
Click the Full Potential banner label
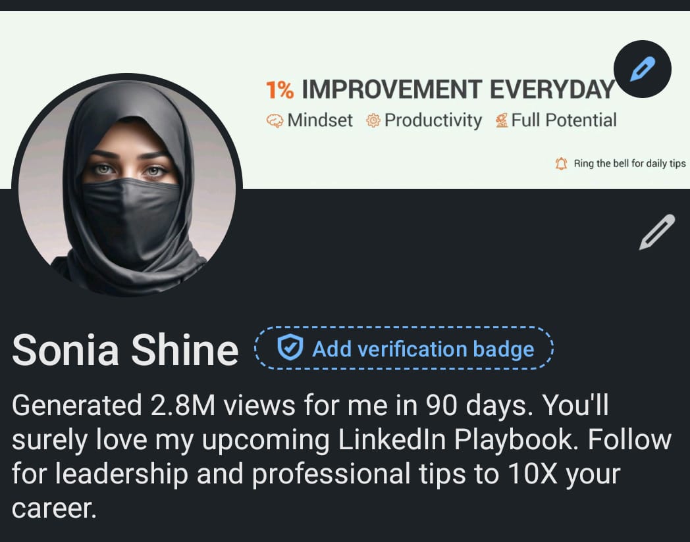[x=564, y=120]
